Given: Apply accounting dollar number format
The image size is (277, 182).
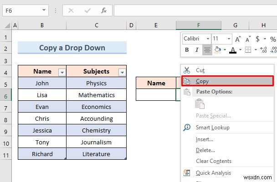Looking at the screenshot, I should [257, 39].
